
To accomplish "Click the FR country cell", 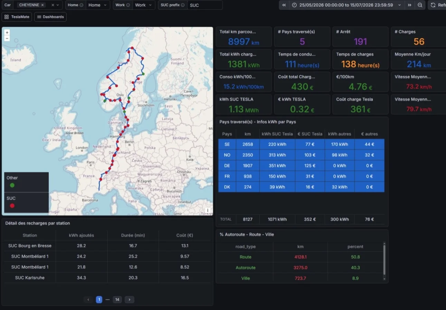I will tap(227, 176).
